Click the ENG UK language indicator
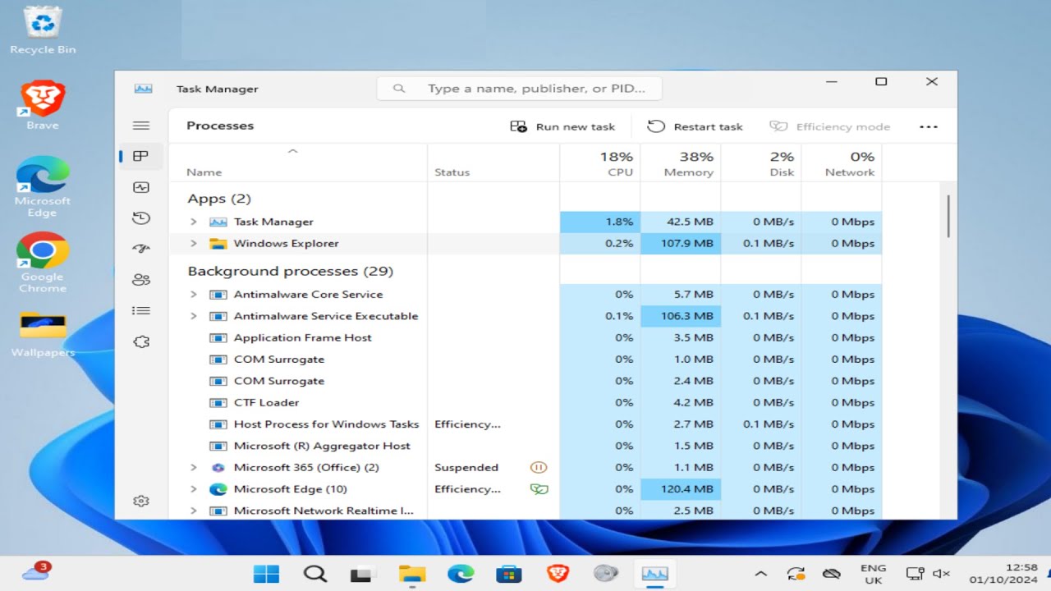The height and width of the screenshot is (591, 1051). [873, 574]
